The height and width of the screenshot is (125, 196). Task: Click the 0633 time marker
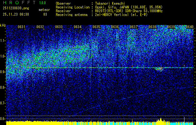click(59, 27)
